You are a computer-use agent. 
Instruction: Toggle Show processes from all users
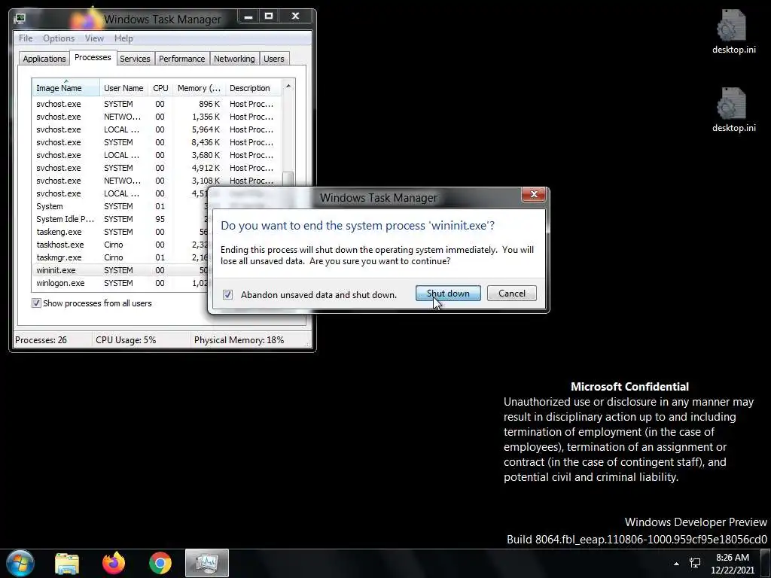click(36, 303)
